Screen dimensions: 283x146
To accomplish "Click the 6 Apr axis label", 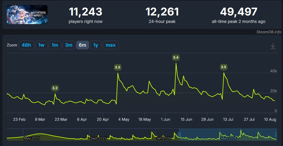I will (x=82, y=120).
